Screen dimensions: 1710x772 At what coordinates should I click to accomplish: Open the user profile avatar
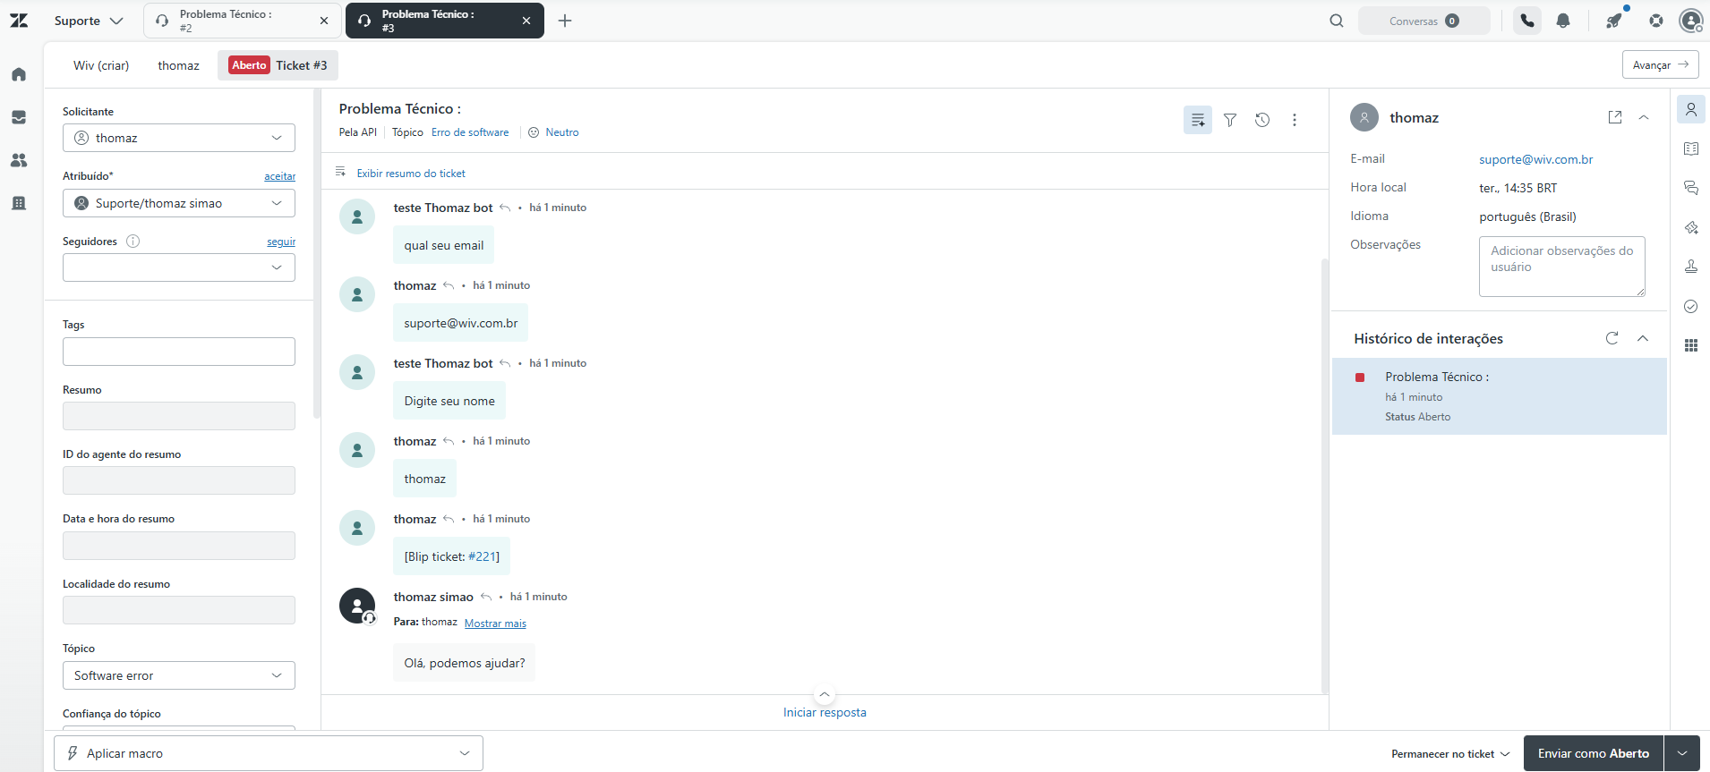[x=1691, y=21]
